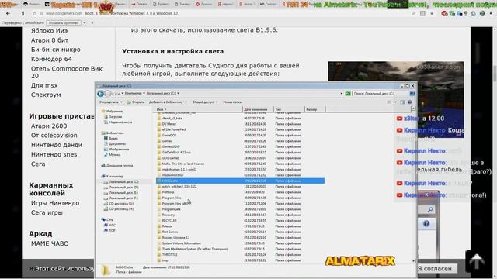This screenshot has height=279, width=497.
Task: Go back in the Explorer window
Action: (x=100, y=94)
